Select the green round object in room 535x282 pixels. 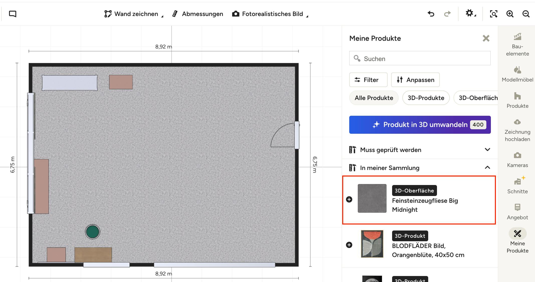click(93, 232)
